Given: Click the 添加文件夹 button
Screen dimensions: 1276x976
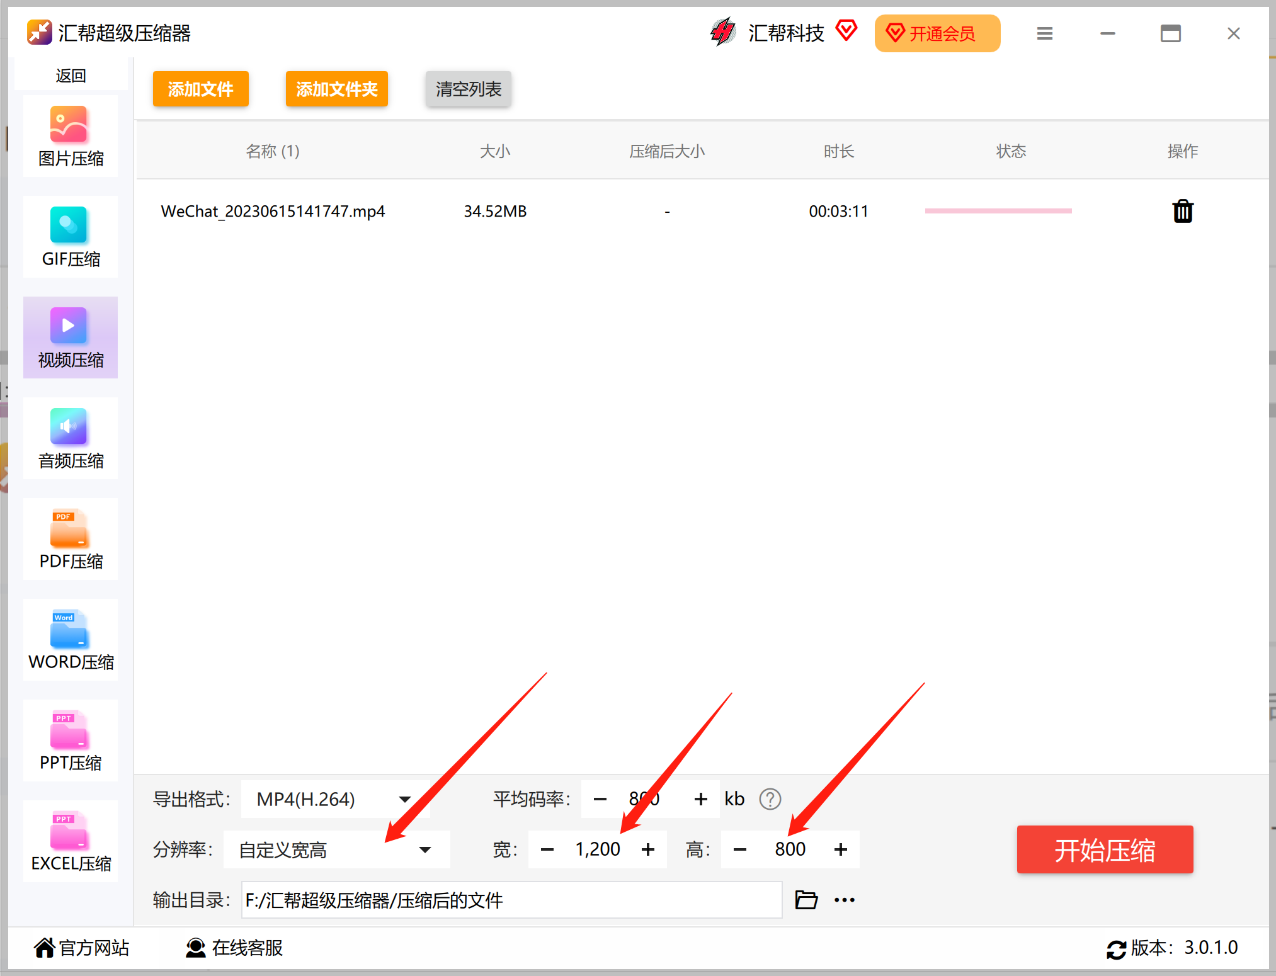Looking at the screenshot, I should click(337, 89).
